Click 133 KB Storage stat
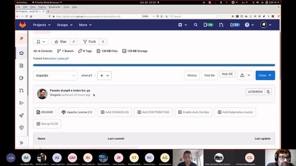 (x=135, y=51)
